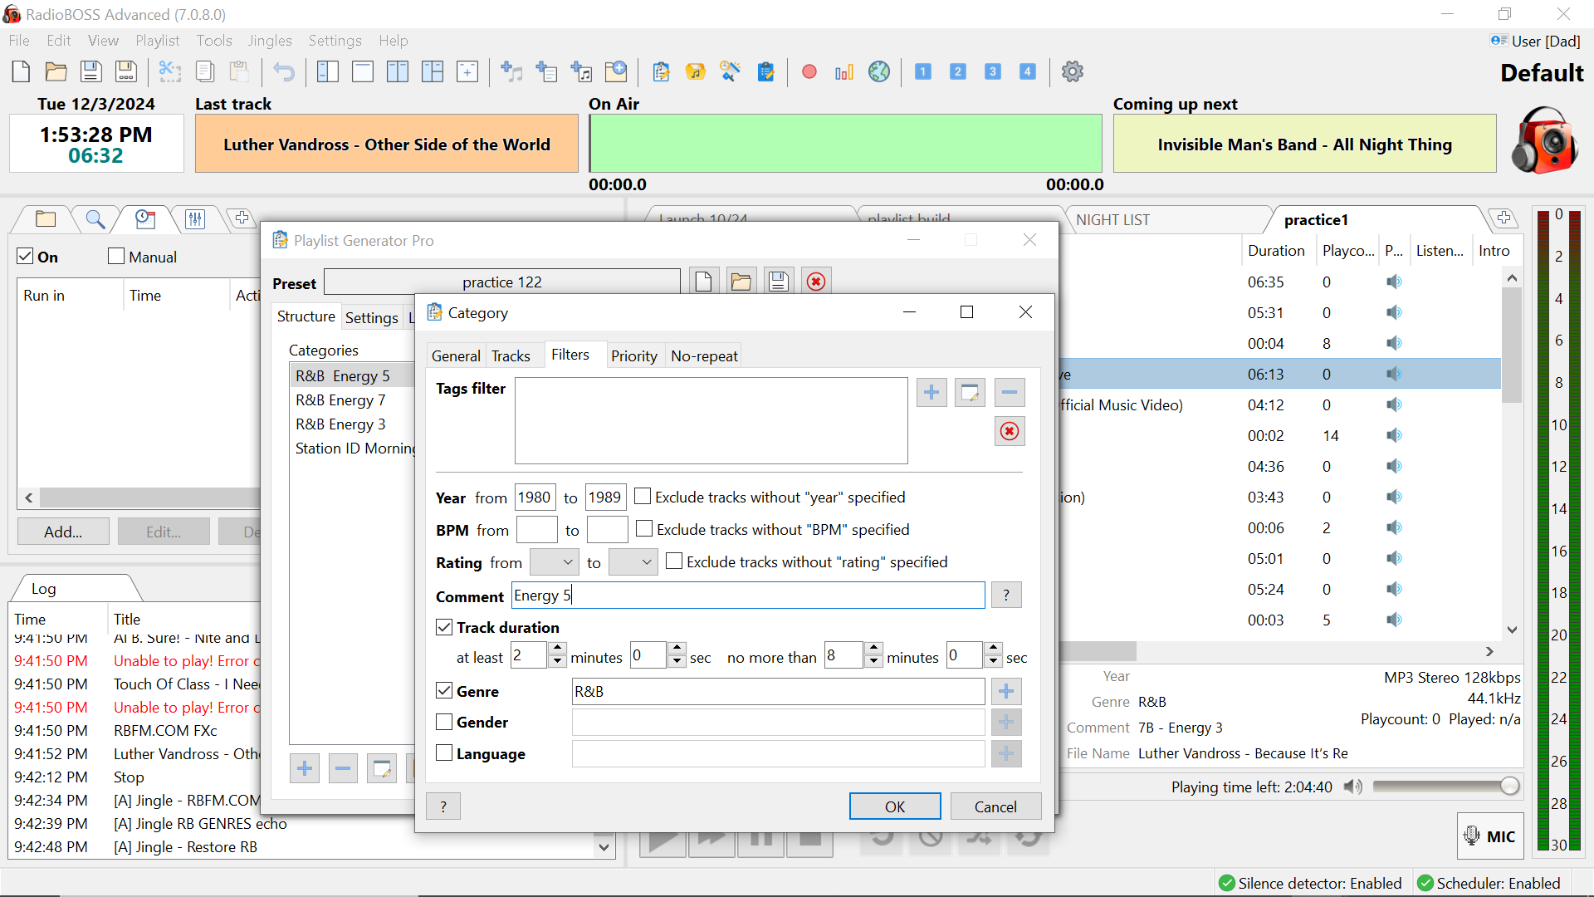This screenshot has height=897, width=1594.
Task: Toggle Genre checkbox to enable genre filter
Action: tap(446, 691)
